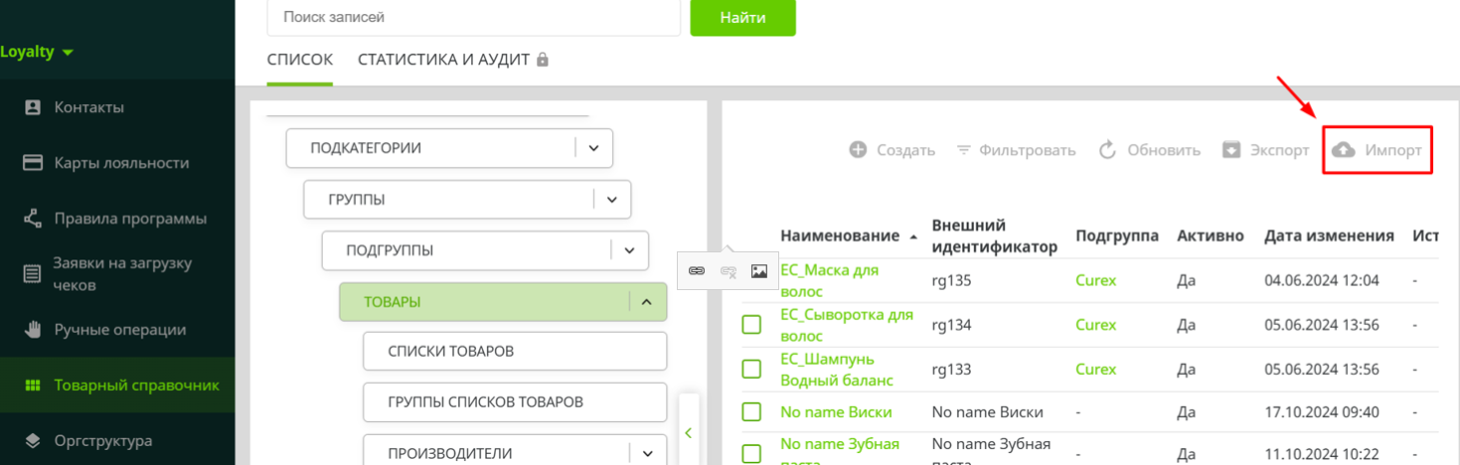
Task: Expand the ГРУППЫ tree chevron
Action: (x=611, y=200)
